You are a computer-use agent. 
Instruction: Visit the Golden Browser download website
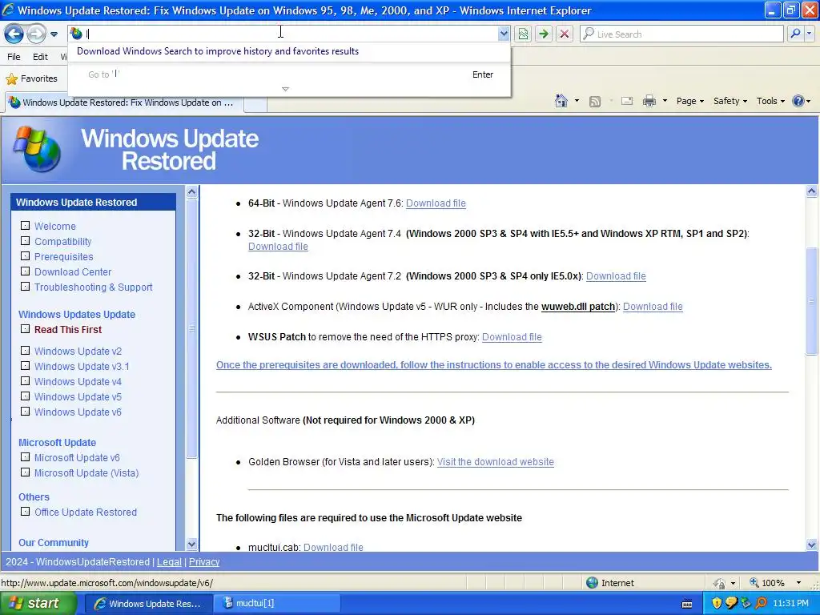[x=495, y=462]
